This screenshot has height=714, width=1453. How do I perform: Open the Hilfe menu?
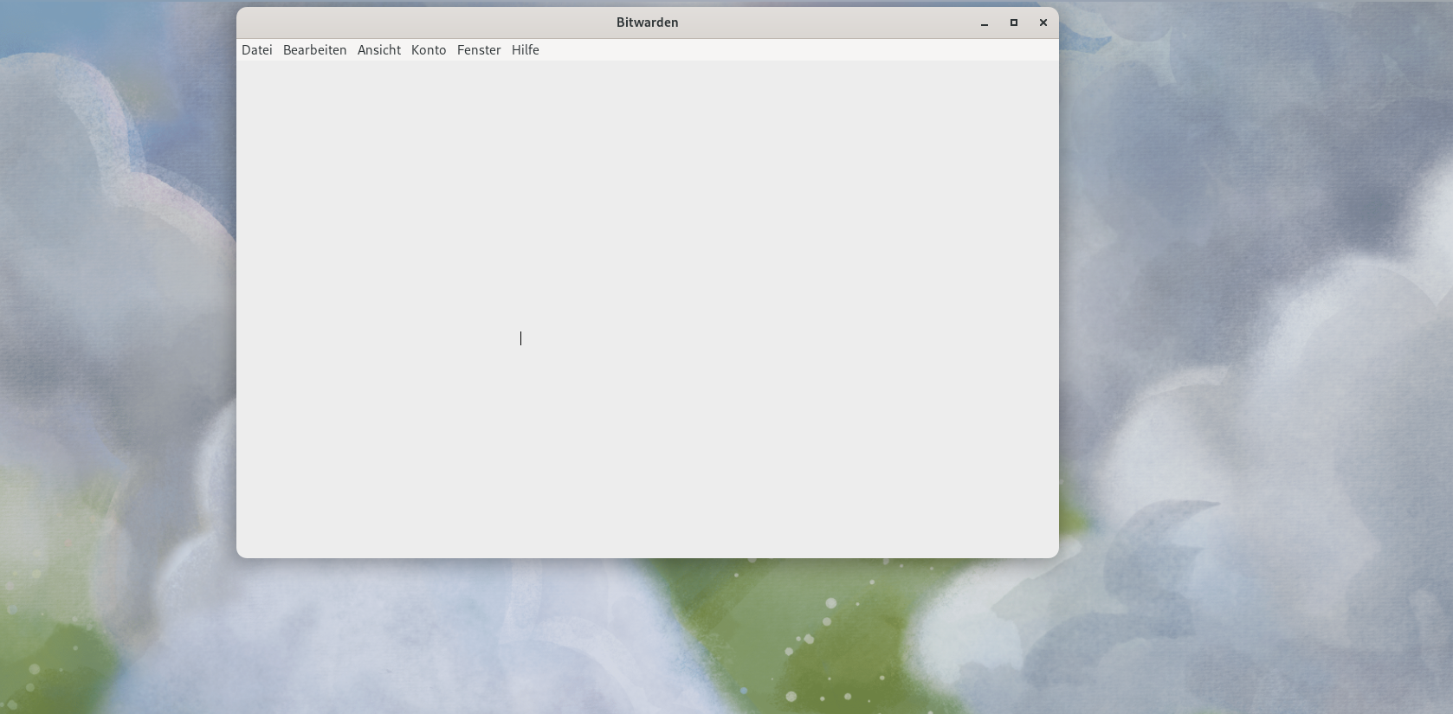pos(525,50)
